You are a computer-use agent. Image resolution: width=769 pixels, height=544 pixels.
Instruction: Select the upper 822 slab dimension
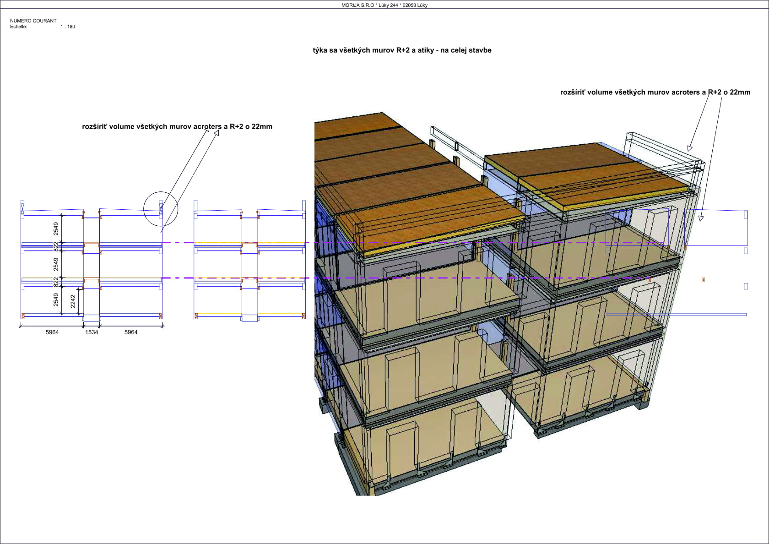[56, 247]
